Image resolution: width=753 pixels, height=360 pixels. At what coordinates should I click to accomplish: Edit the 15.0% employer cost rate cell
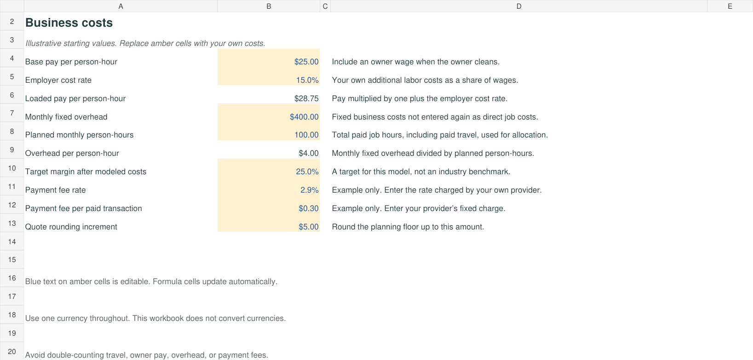[269, 76]
